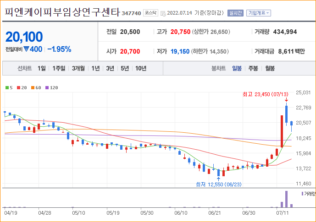Click the 실시간 real-time button
Viewport: 316px width, 222px height.
click(x=235, y=13)
